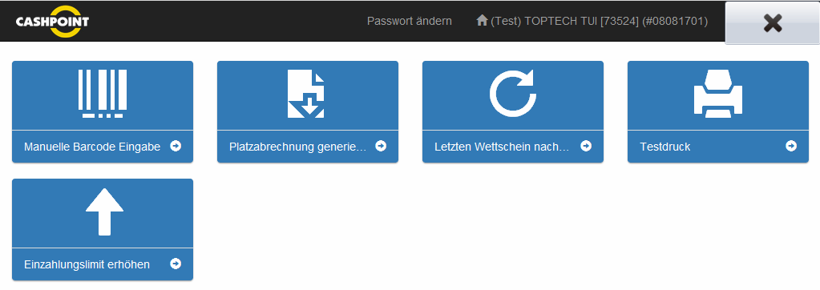
Task: Click the home icon in header
Action: tap(483, 20)
